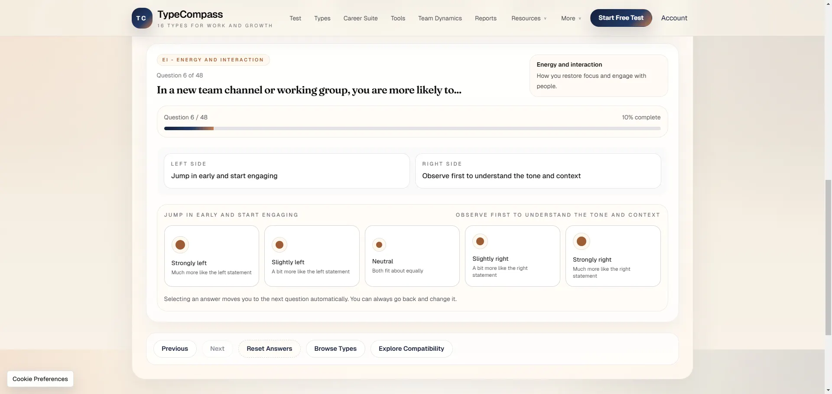Click the Right Side statement card
The height and width of the screenshot is (394, 832).
tap(538, 171)
